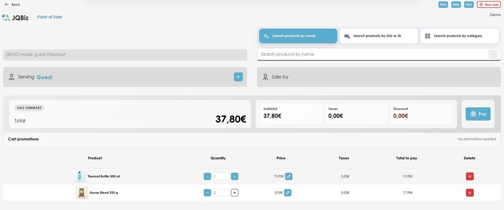Increase House Blend 250 g quantity
504x210 pixels.
coord(235,192)
